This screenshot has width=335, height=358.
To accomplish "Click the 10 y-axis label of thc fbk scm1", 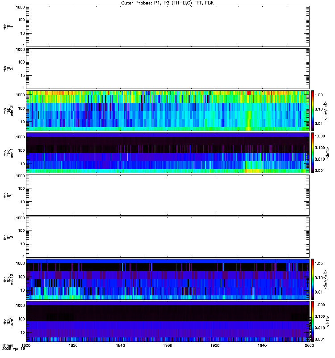I will click(x=23, y=332).
